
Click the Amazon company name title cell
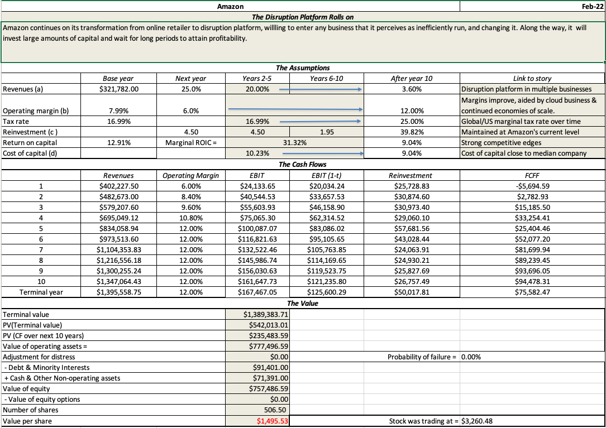230,6
